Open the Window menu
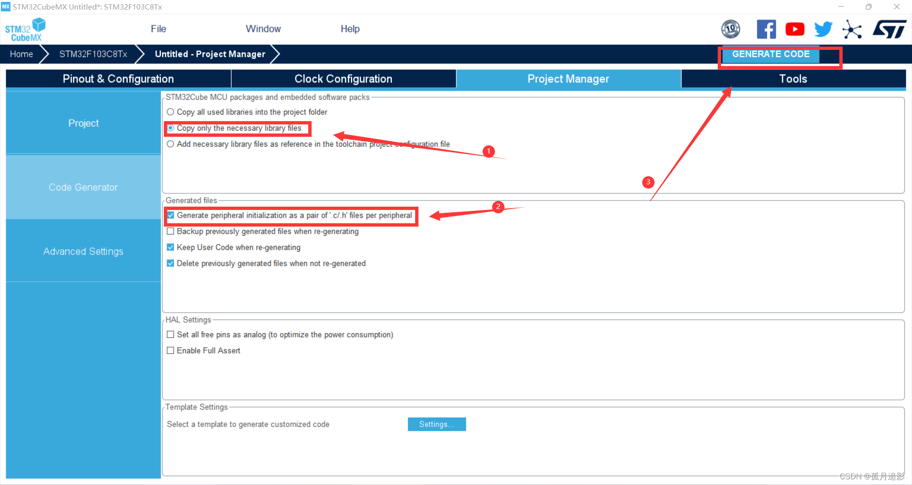Viewport: 912px width, 485px height. click(263, 29)
